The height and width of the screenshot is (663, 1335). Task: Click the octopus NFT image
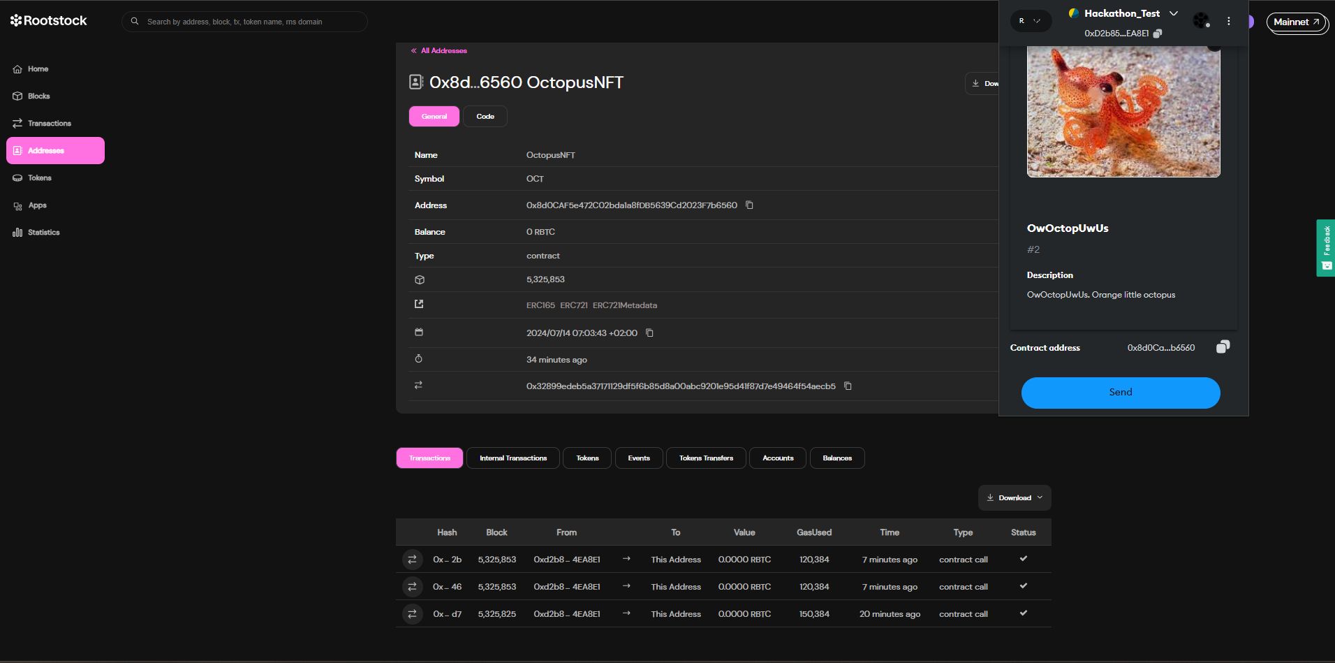pos(1123,112)
